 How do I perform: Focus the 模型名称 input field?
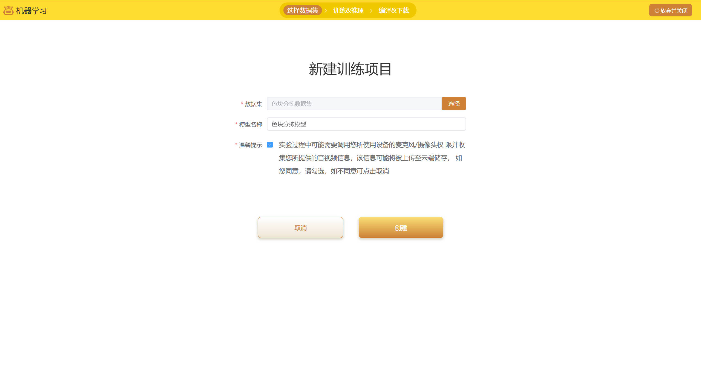coord(366,124)
